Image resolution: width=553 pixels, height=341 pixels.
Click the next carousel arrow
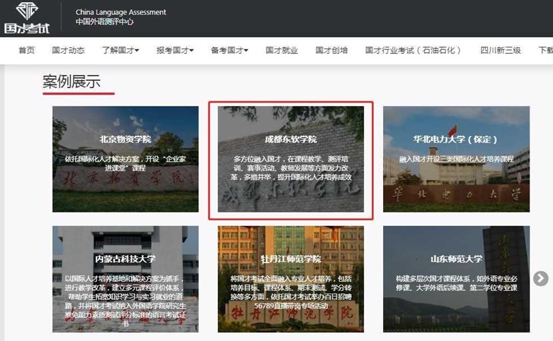[x=540, y=278]
